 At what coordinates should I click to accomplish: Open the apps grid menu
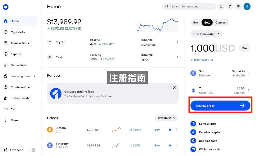pyautogui.click(x=238, y=7)
